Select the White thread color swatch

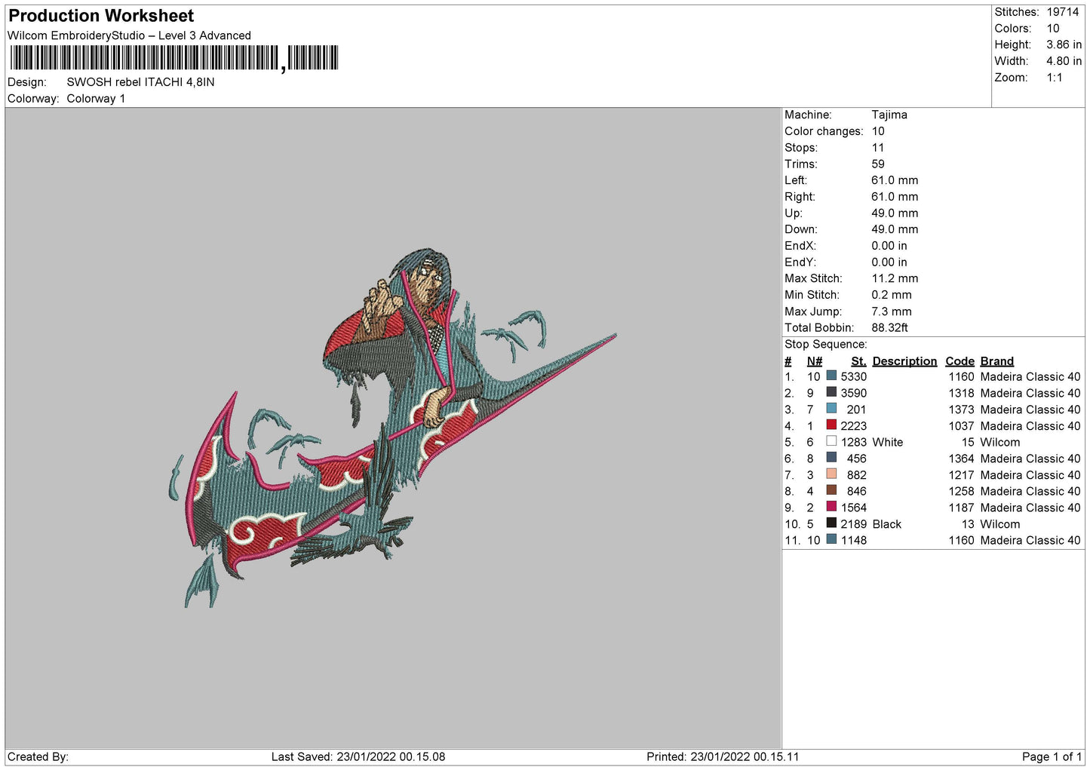coord(831,442)
